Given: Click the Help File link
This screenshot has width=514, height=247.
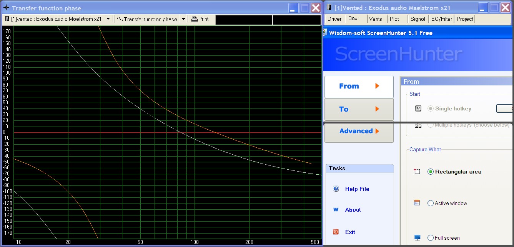Looking at the screenshot, I should (x=357, y=189).
